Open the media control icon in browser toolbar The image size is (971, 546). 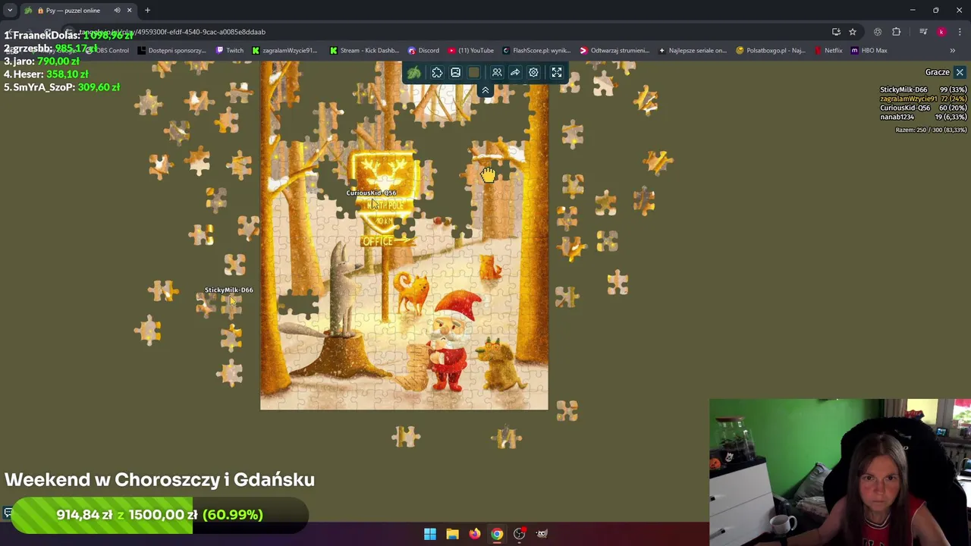pyautogui.click(x=923, y=32)
